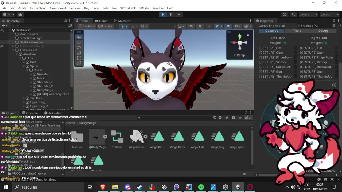Expand the Tail Root node in Hierarchy

(x=24, y=98)
